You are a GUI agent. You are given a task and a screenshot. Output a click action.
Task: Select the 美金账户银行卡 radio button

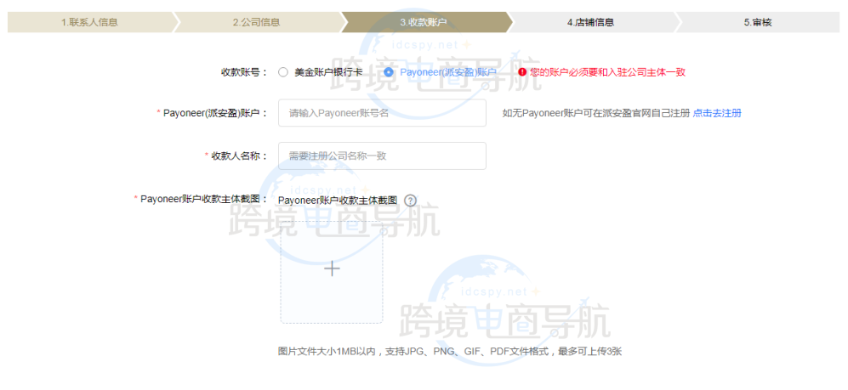tap(283, 72)
